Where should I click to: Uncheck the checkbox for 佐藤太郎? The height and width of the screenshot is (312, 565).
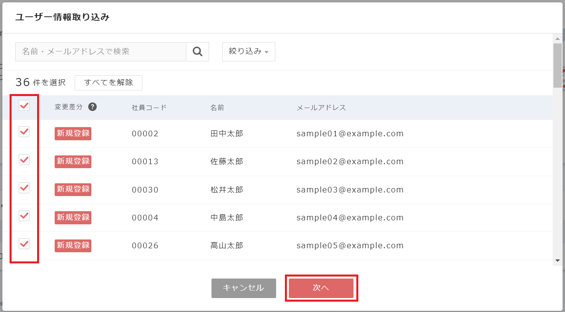coord(24,160)
